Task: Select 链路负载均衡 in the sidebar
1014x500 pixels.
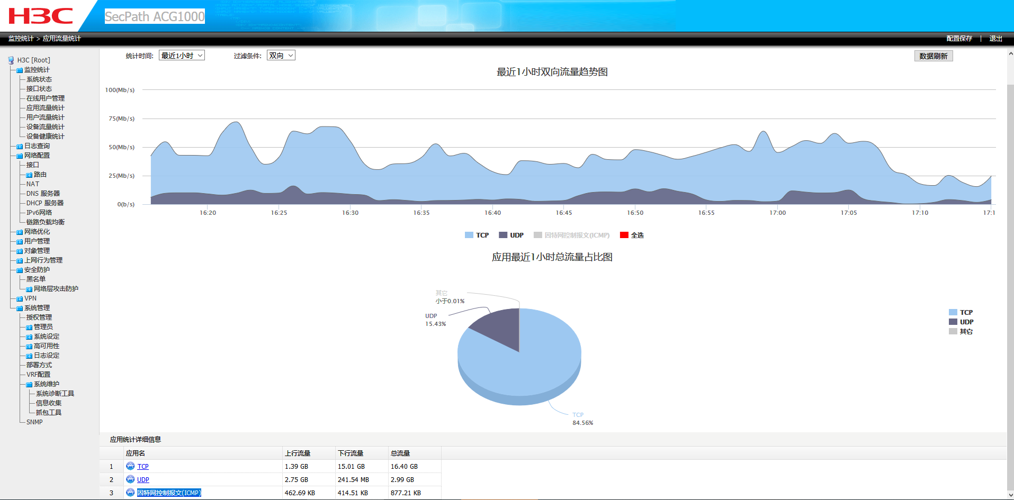Action: coord(46,222)
